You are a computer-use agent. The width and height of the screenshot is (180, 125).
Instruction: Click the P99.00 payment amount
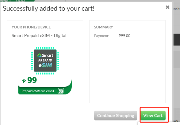pyautogui.click(x=124, y=36)
